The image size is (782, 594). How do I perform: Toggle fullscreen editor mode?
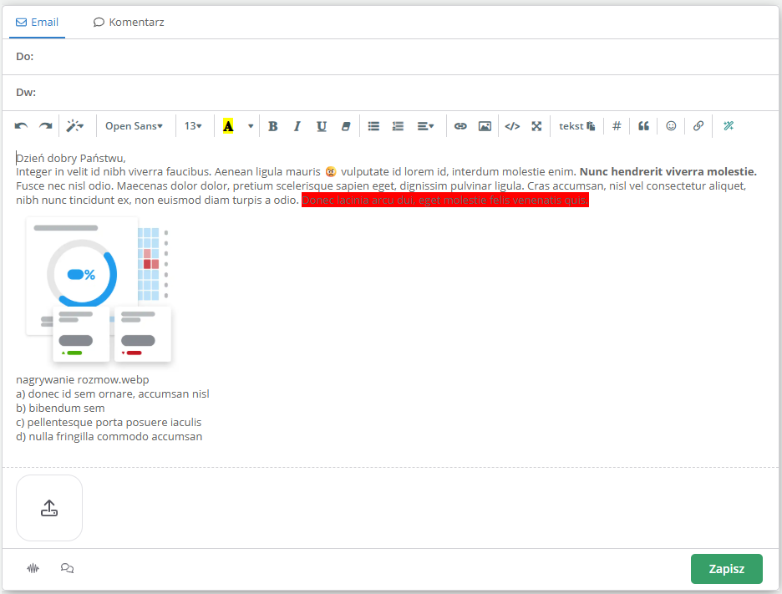[x=536, y=126]
